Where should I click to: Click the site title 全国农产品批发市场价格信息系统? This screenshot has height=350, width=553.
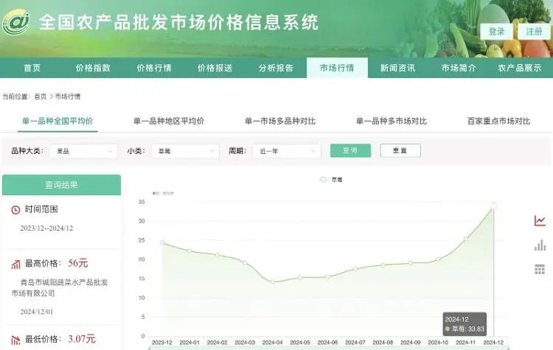point(178,22)
